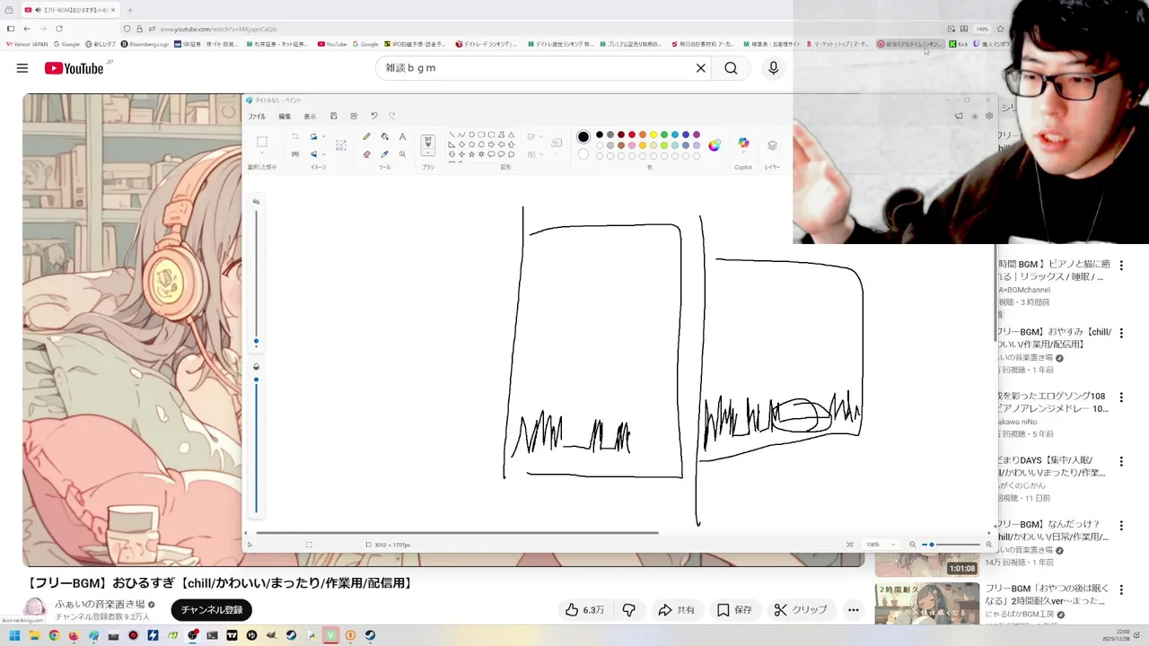Open the Layers panel in Paint
The width and height of the screenshot is (1149, 646).
772,144
